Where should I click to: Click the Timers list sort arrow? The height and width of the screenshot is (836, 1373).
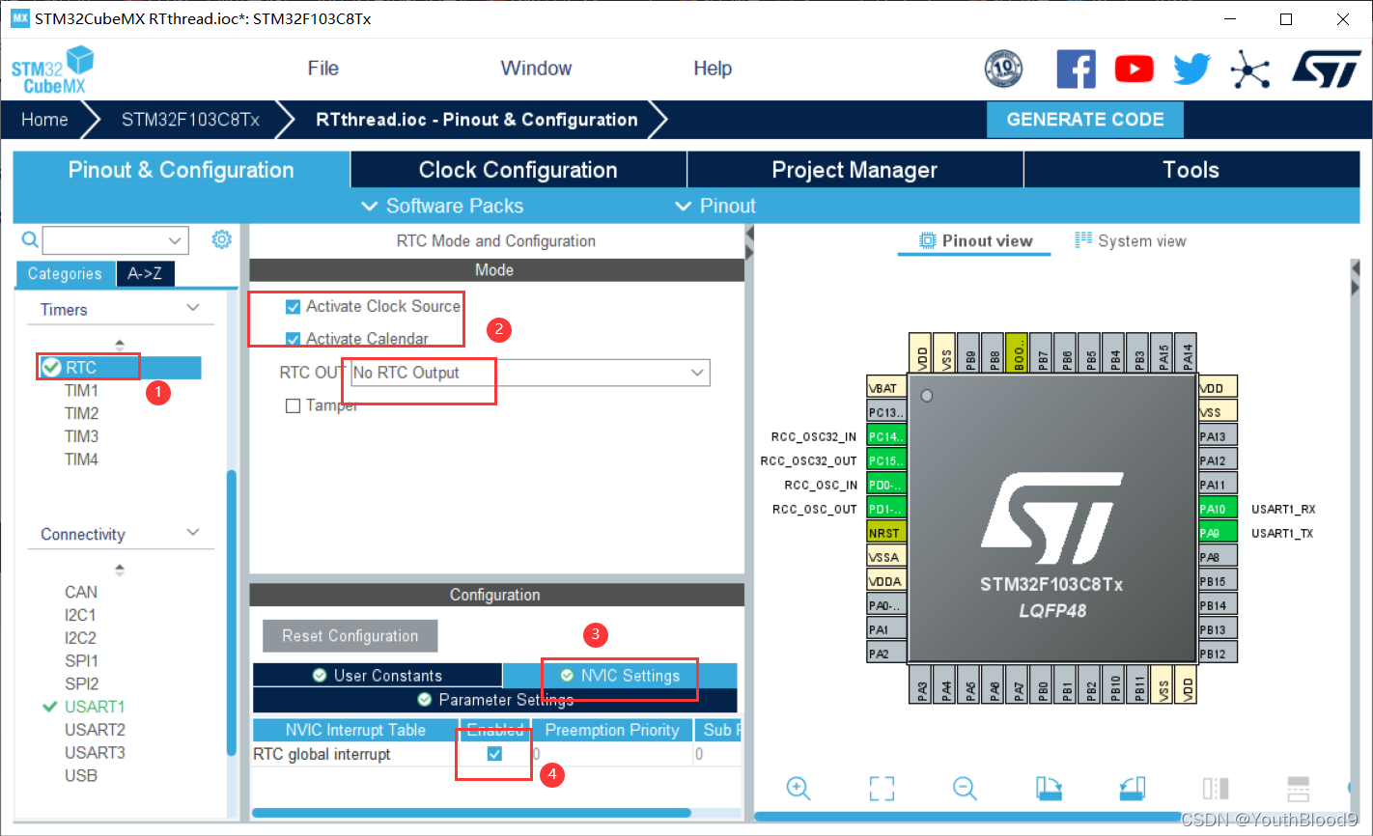(120, 344)
